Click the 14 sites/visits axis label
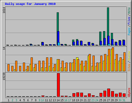 tap(4, 48)
